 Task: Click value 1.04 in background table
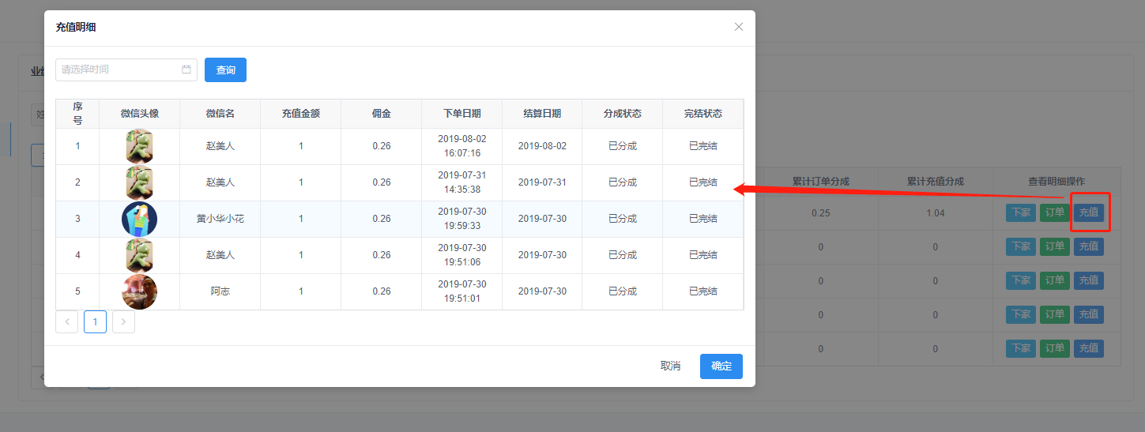tap(935, 213)
